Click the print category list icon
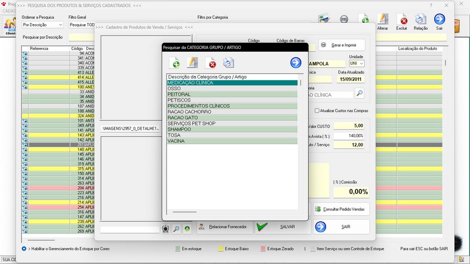470x264 pixels. tap(229, 63)
